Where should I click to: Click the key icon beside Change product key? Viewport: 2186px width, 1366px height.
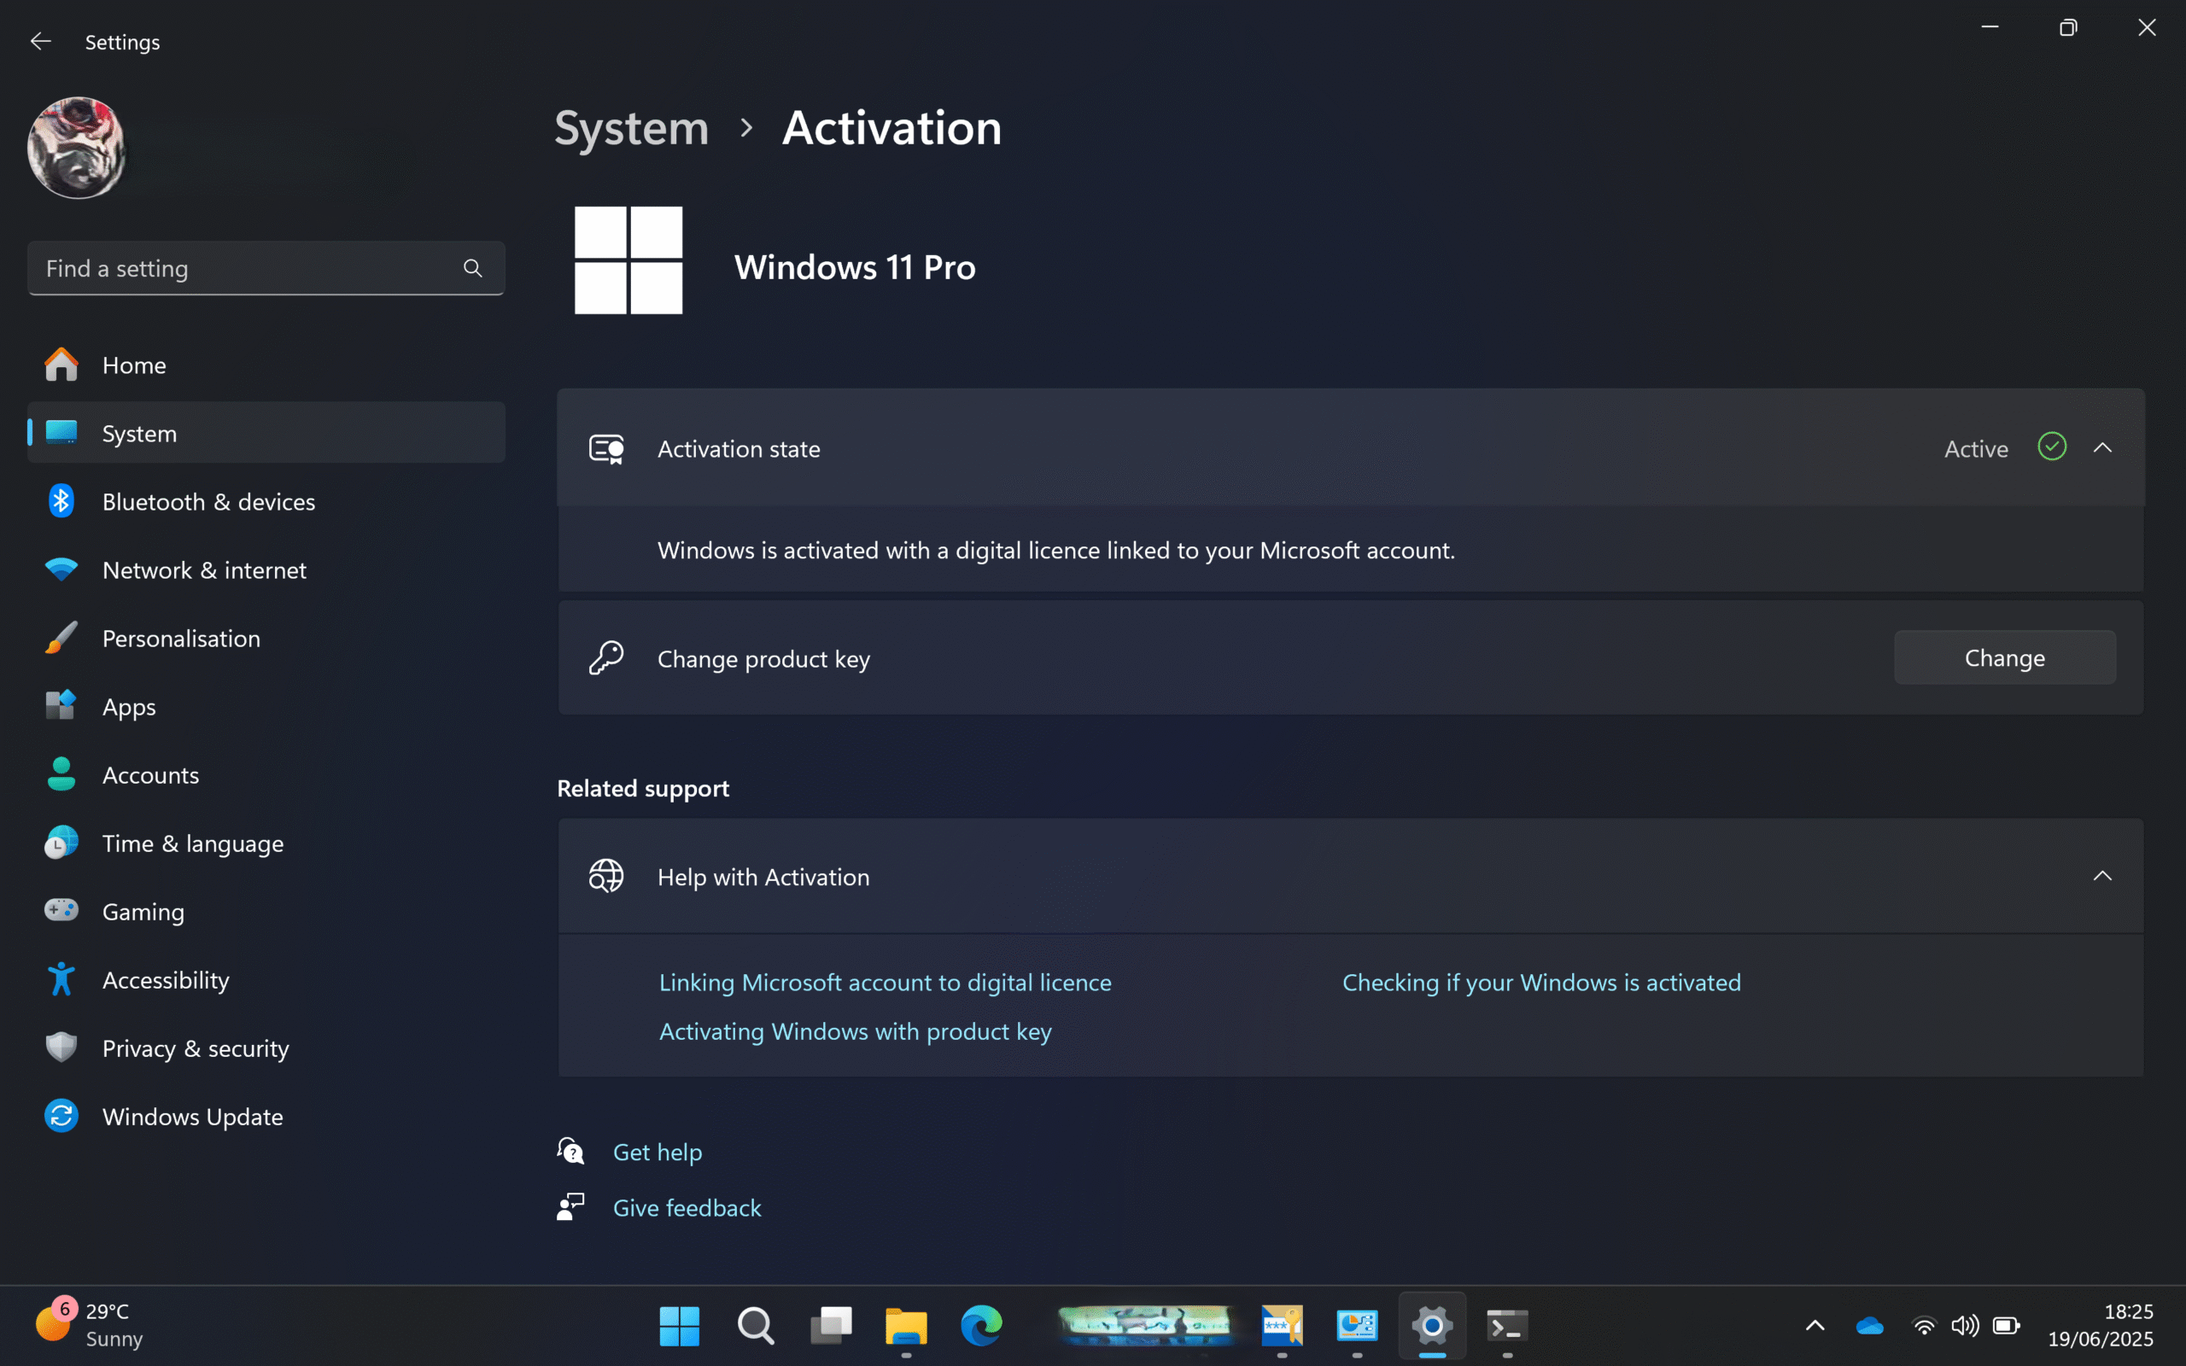coord(606,657)
